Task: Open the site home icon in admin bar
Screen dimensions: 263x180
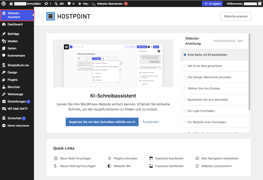Action: [11, 4]
